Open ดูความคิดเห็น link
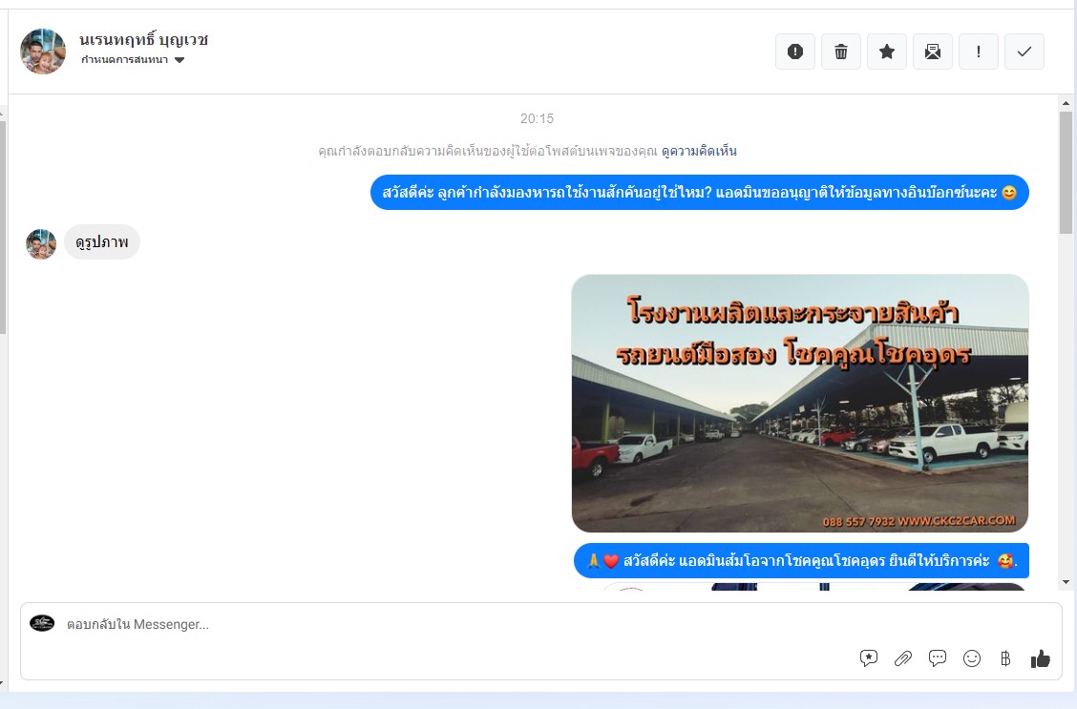The height and width of the screenshot is (709, 1077). point(699,151)
